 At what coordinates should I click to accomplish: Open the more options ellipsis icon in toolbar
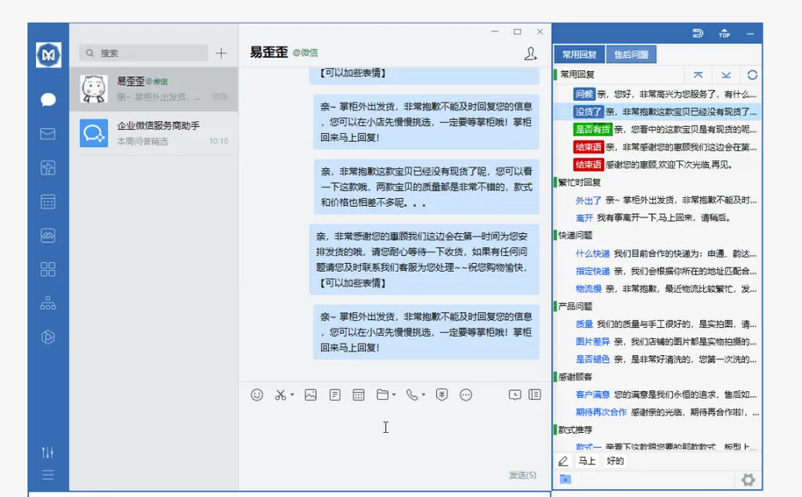[x=466, y=395]
